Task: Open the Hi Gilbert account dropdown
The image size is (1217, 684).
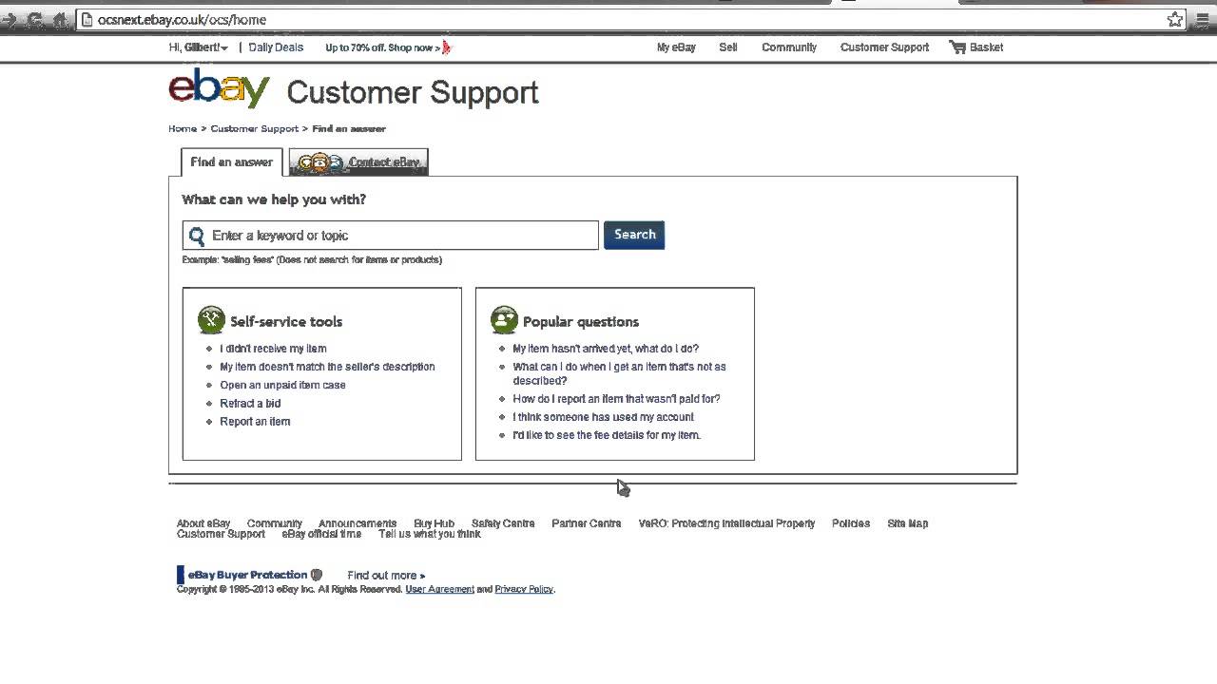Action: 198,47
